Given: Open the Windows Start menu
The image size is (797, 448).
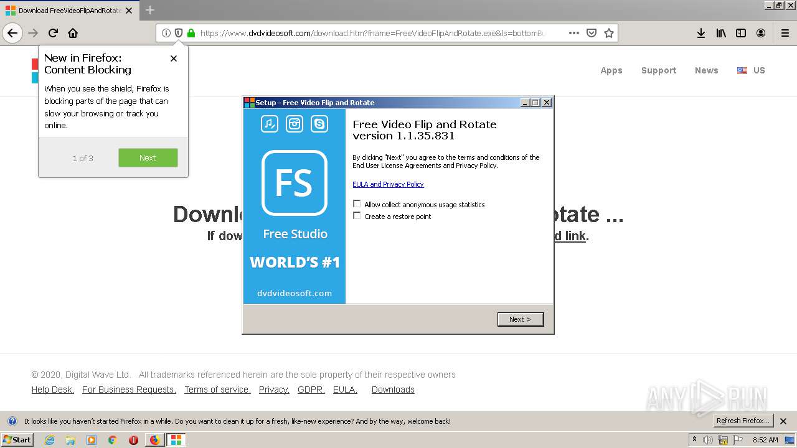Looking at the screenshot, I should 17,440.
